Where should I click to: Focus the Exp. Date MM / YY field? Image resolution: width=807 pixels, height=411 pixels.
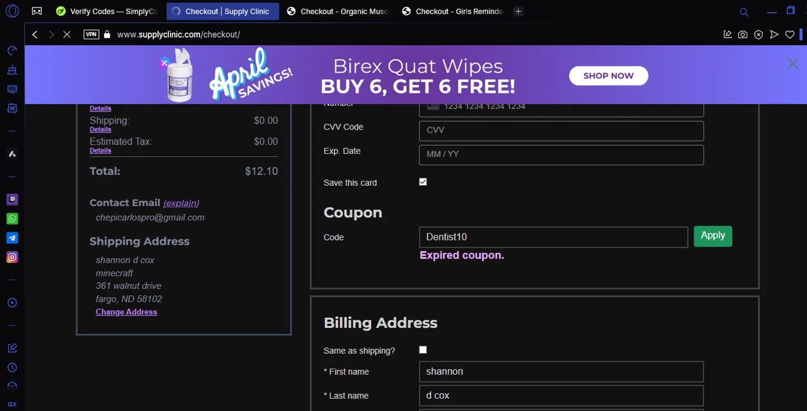pos(561,155)
